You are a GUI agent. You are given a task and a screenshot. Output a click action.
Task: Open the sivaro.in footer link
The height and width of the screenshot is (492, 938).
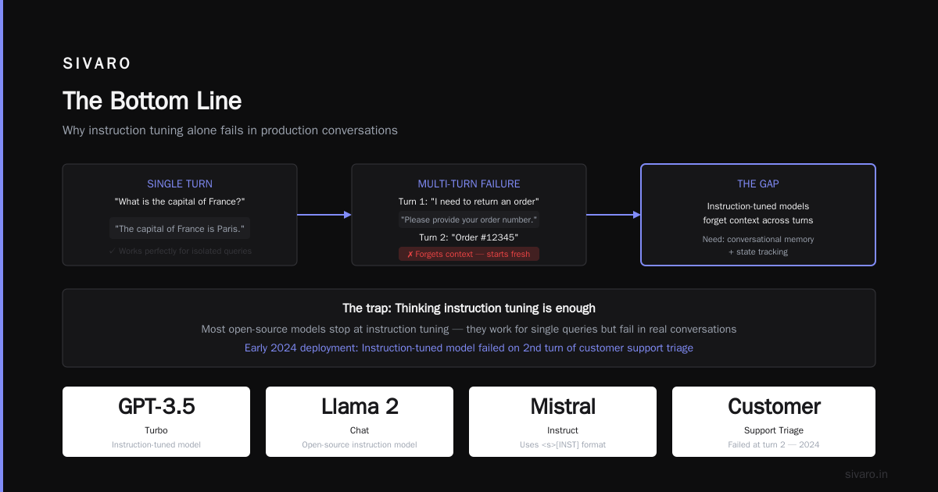tap(866, 474)
